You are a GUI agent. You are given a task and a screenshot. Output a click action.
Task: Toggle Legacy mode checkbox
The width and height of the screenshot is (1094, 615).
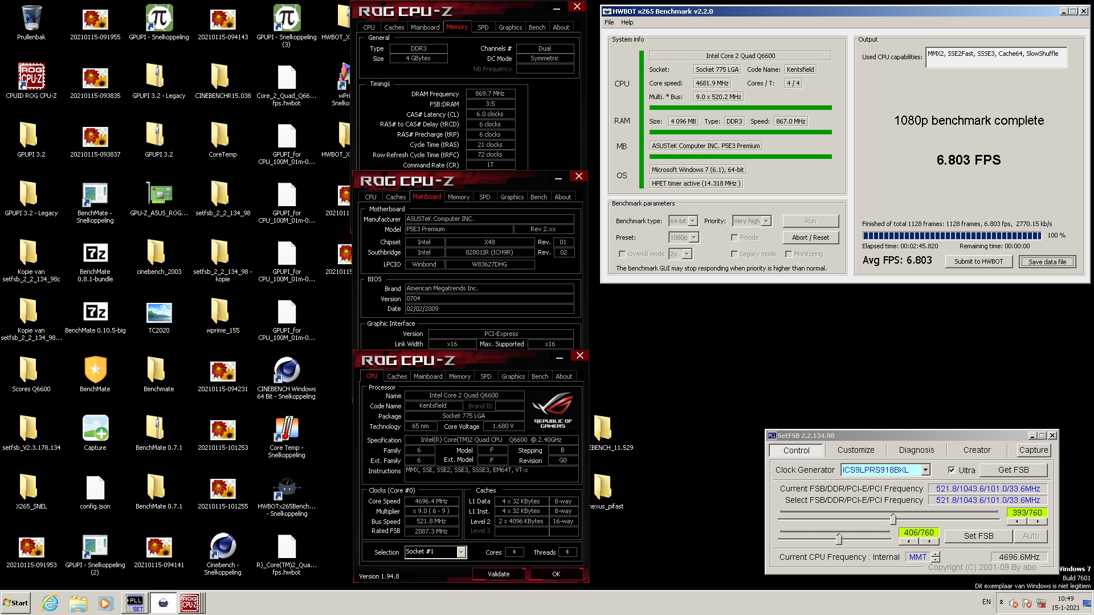point(734,254)
